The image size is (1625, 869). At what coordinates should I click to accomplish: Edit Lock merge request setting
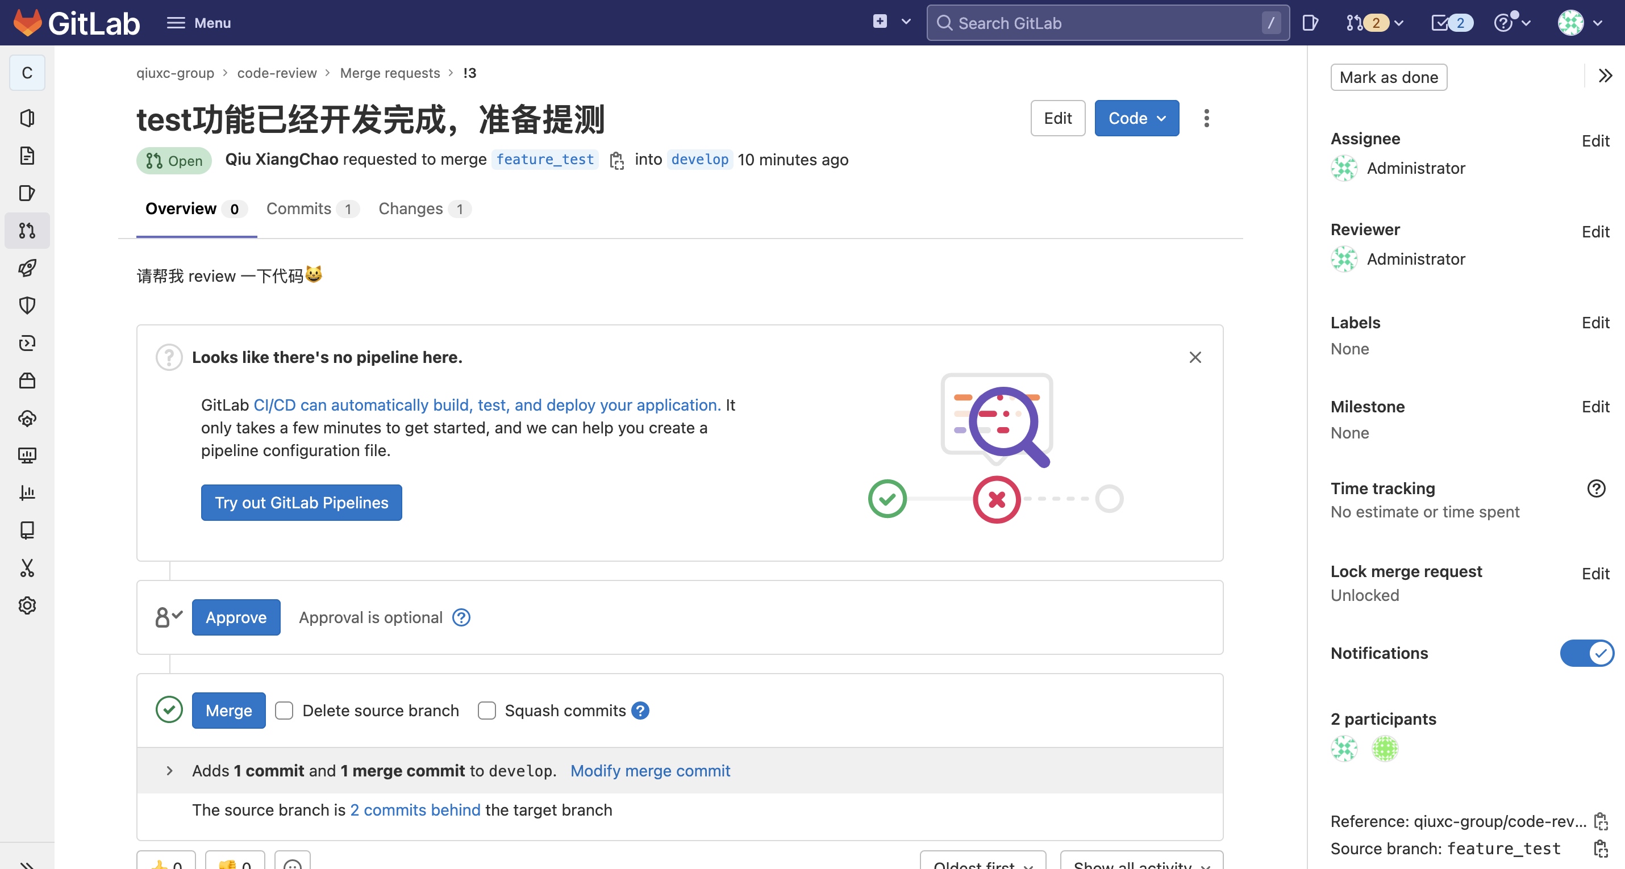point(1595,573)
